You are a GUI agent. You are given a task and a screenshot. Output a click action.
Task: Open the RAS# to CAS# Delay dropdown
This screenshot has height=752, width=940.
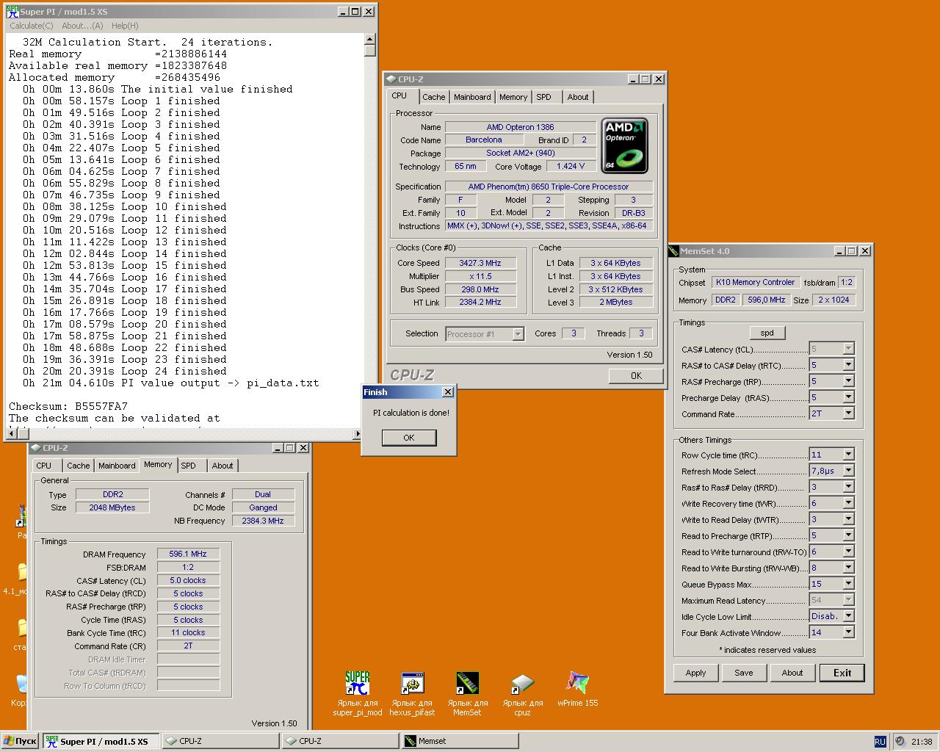click(848, 365)
